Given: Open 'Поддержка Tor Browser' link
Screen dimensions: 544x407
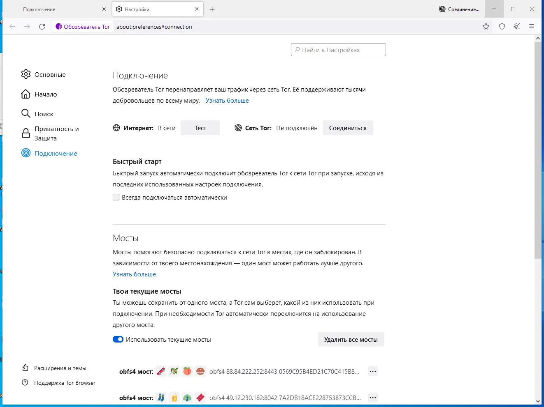Looking at the screenshot, I should (59, 383).
